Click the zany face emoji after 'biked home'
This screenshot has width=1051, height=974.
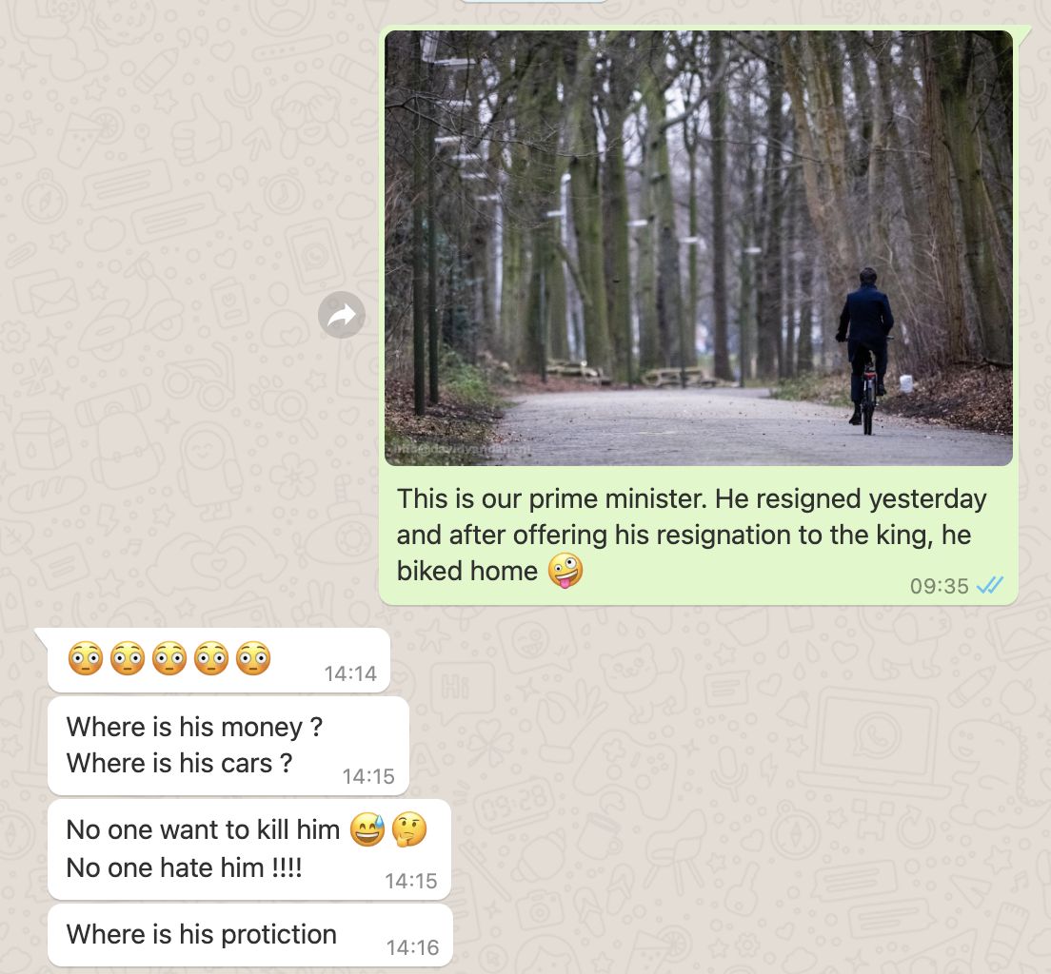click(x=565, y=571)
